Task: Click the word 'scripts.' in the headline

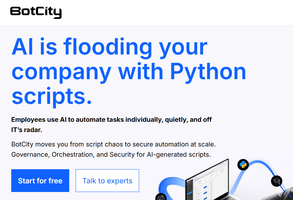Action: click(x=52, y=96)
